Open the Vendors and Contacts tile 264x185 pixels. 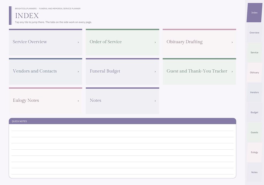tap(46, 71)
